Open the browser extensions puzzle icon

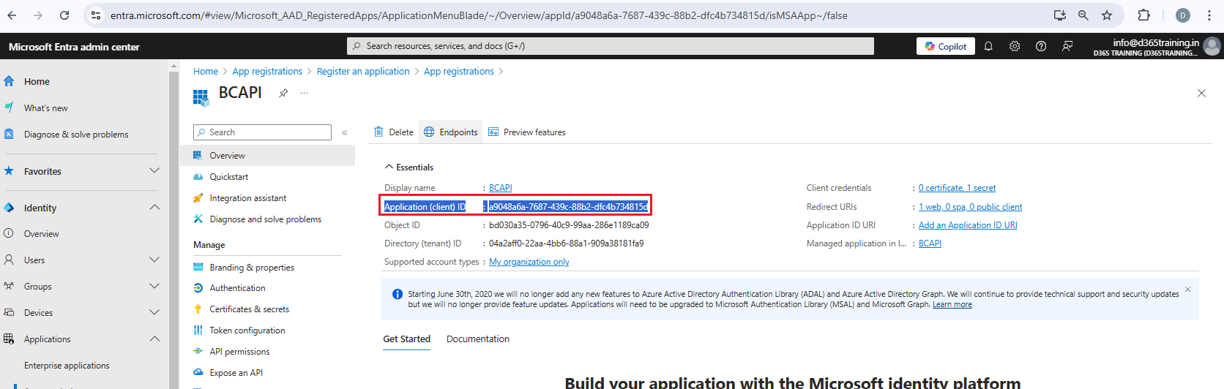[x=1143, y=15]
